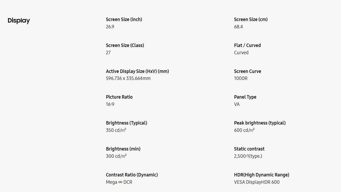Select the 68.4 value text
The image size is (341, 192).
[x=238, y=27]
